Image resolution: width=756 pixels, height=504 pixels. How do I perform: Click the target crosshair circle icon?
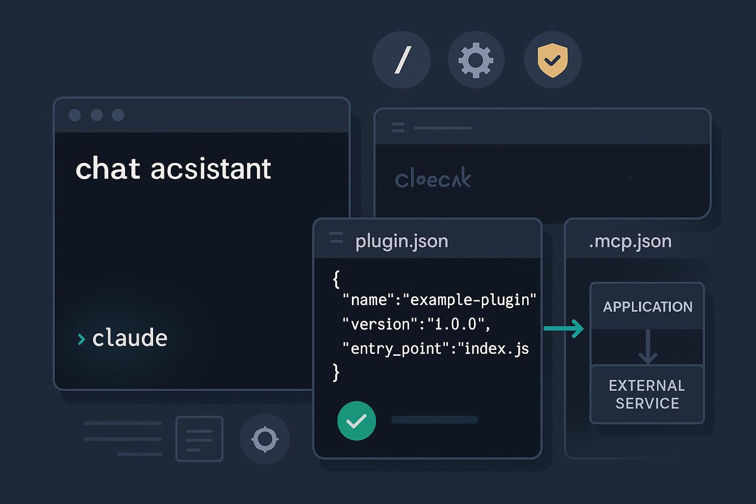(265, 439)
